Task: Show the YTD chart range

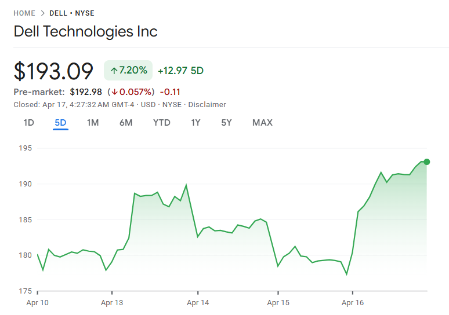Action: (x=162, y=123)
